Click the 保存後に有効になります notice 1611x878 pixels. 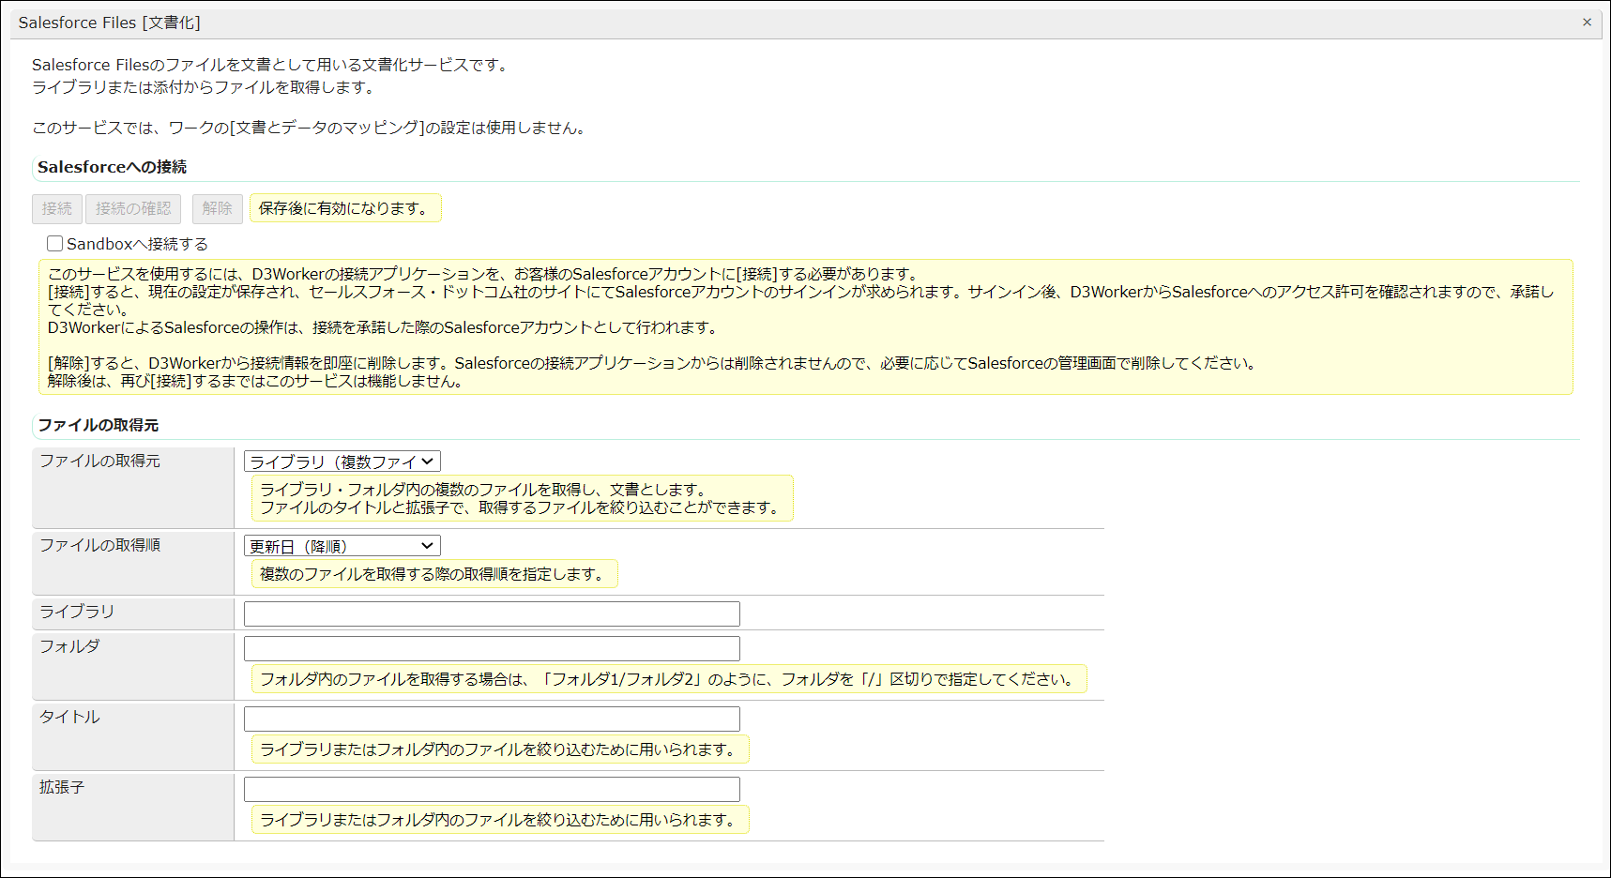pos(345,207)
